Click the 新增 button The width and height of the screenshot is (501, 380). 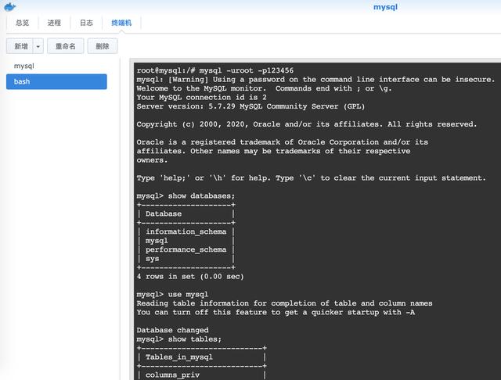pyautogui.click(x=21, y=46)
